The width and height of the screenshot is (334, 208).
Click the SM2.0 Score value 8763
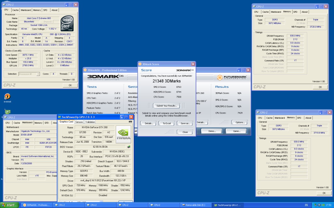click(178, 87)
